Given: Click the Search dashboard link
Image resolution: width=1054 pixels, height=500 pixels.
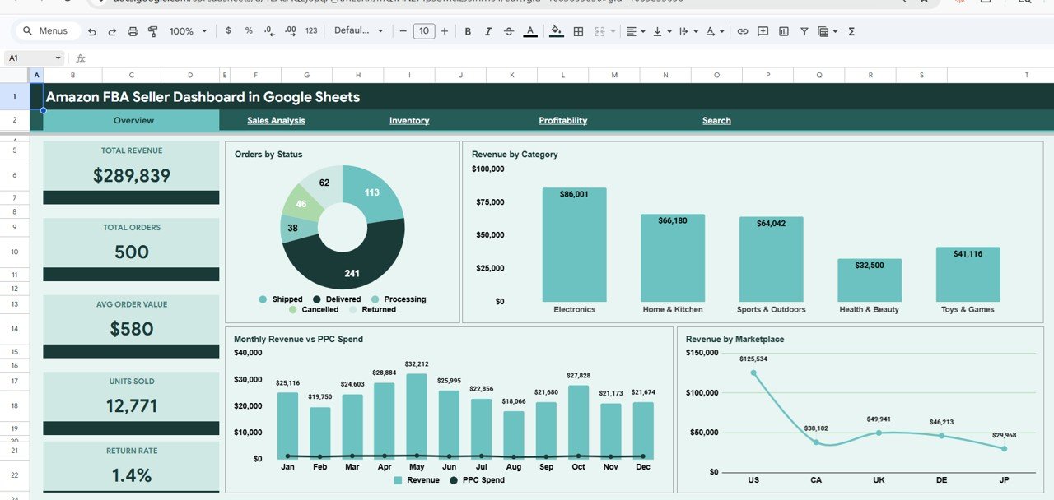Looking at the screenshot, I should [x=716, y=120].
